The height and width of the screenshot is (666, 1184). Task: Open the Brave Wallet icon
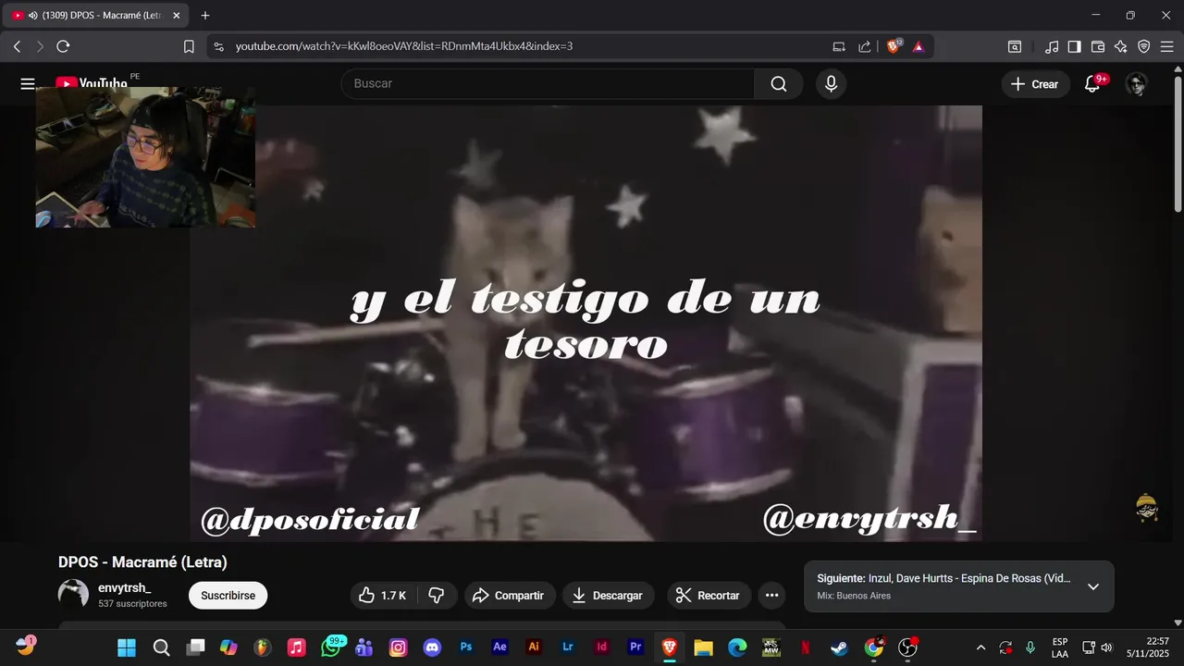coord(1098,46)
